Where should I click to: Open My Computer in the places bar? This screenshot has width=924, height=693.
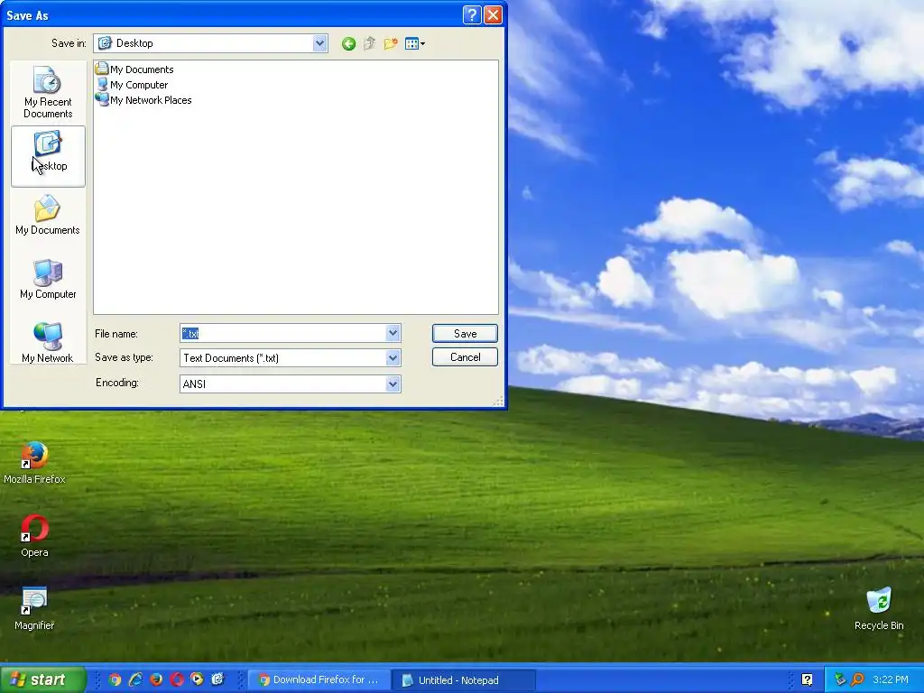[x=48, y=280]
